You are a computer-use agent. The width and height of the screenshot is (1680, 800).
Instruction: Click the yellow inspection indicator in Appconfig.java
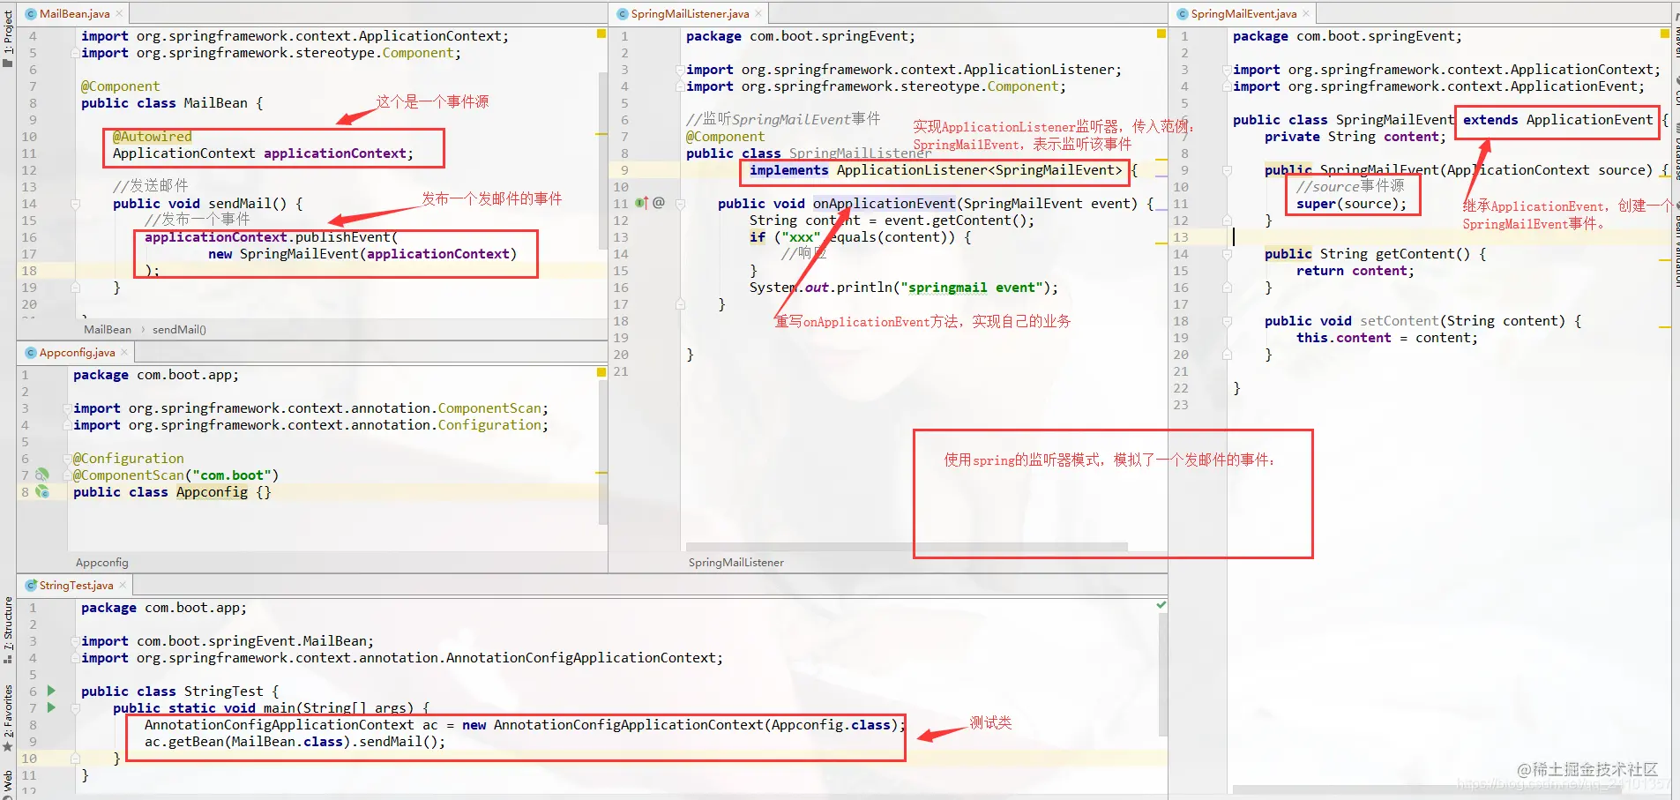click(x=601, y=373)
